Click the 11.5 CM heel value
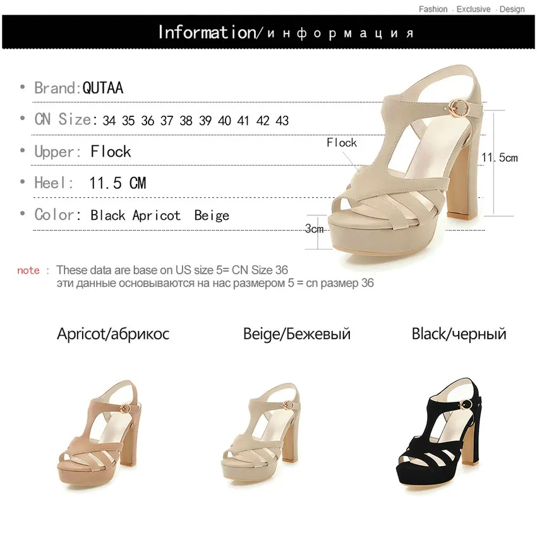The width and height of the screenshot is (537, 537). coord(118,183)
